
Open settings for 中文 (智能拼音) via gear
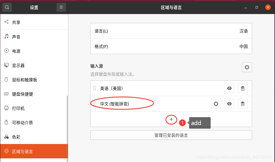[x=216, y=104]
